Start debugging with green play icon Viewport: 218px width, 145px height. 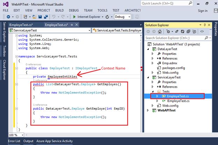pyautogui.click(x=74, y=17)
